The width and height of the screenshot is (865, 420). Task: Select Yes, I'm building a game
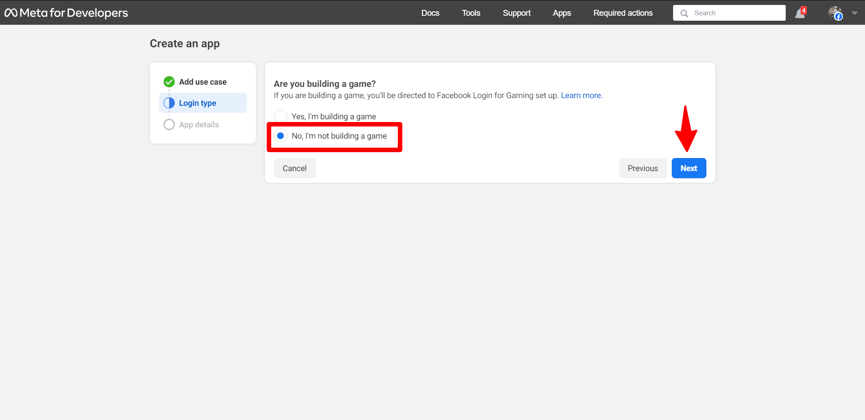pos(281,116)
